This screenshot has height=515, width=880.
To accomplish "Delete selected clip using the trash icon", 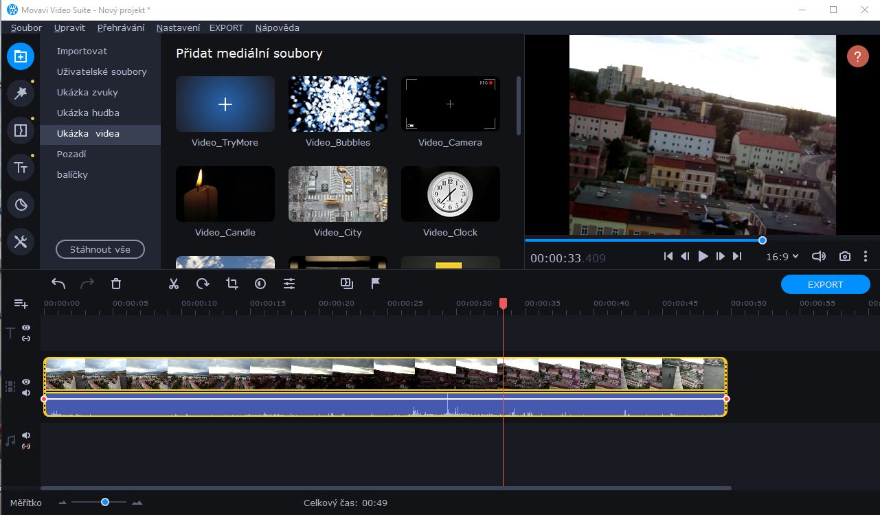I will 115,283.
